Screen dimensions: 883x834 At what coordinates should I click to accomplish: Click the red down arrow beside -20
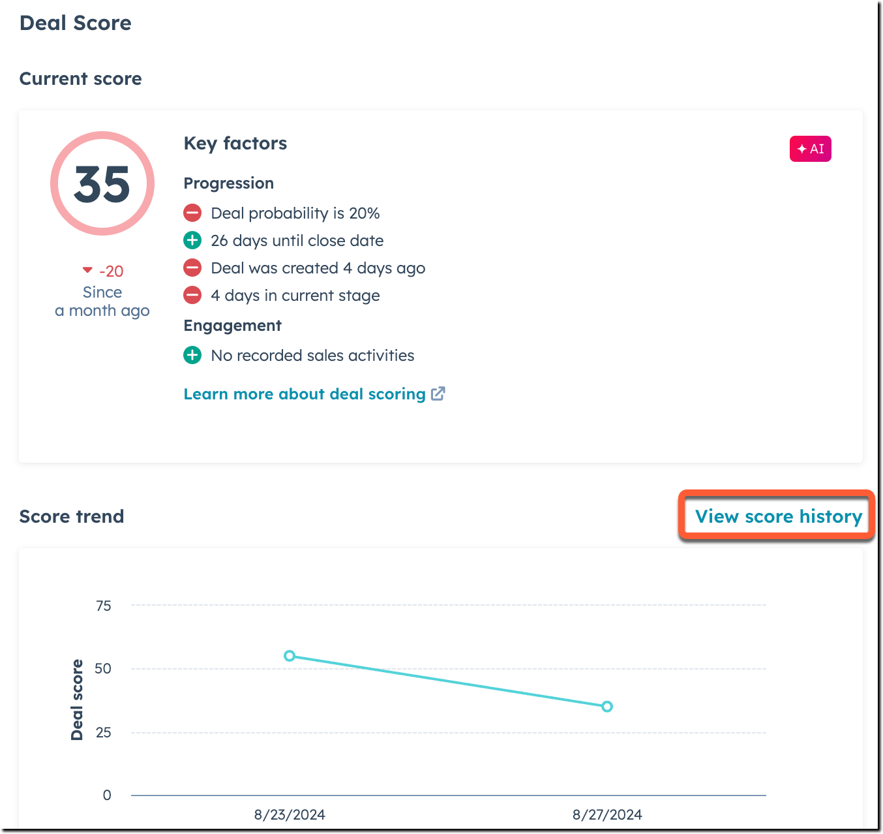[87, 270]
